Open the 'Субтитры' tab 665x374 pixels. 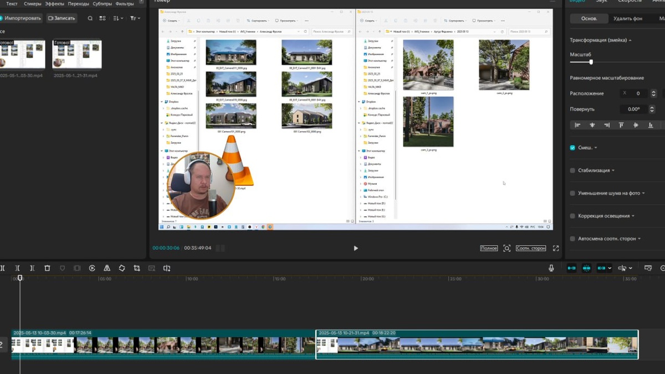click(103, 3)
